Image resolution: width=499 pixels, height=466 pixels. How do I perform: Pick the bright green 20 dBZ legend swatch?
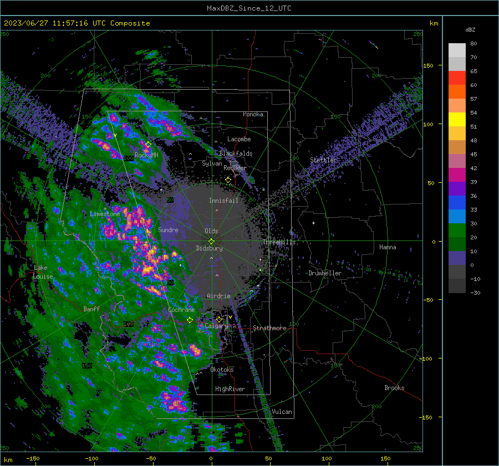coord(457,231)
